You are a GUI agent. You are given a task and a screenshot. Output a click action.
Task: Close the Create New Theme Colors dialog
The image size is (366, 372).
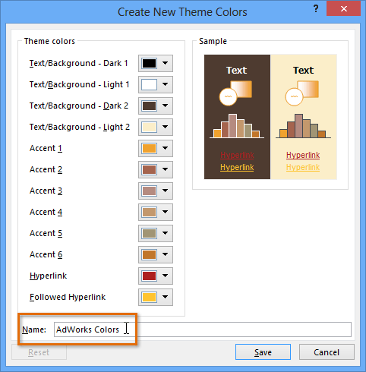coord(343,9)
